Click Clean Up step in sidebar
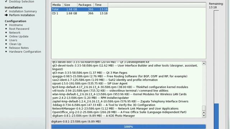This screenshot has height=129, width=230. (x=15, y=44)
